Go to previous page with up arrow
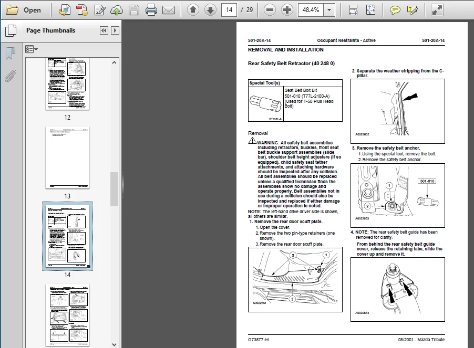The width and height of the screenshot is (474, 348). pyautogui.click(x=193, y=10)
